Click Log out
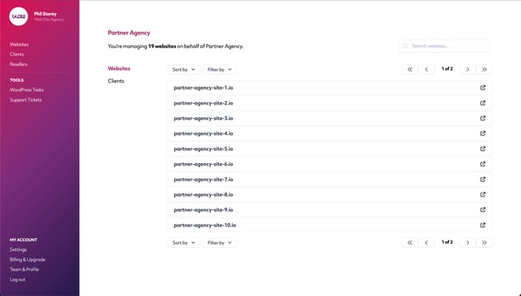The image size is (521, 296). pyautogui.click(x=18, y=280)
